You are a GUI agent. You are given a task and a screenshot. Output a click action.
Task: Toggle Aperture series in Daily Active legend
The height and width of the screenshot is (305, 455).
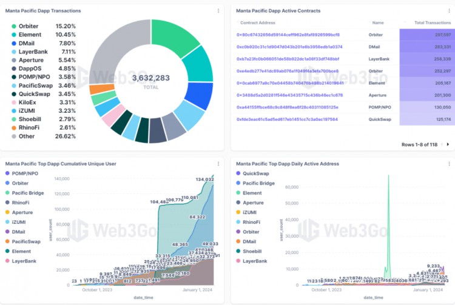(250, 203)
